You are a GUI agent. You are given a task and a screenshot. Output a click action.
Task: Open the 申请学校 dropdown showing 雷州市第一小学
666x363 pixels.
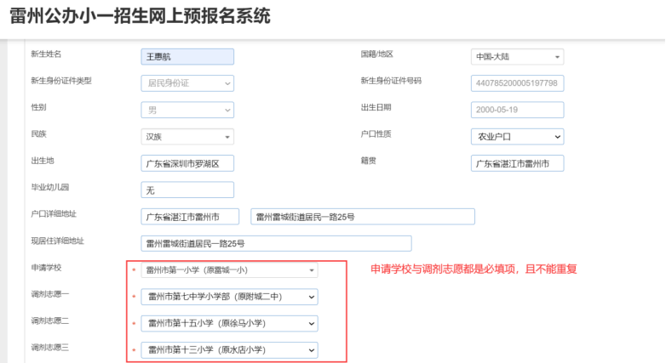pyautogui.click(x=229, y=270)
